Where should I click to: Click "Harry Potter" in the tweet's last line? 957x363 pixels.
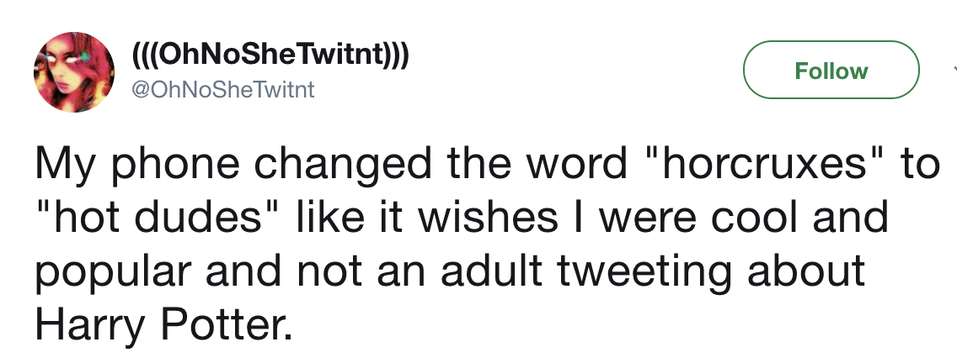coord(163,324)
